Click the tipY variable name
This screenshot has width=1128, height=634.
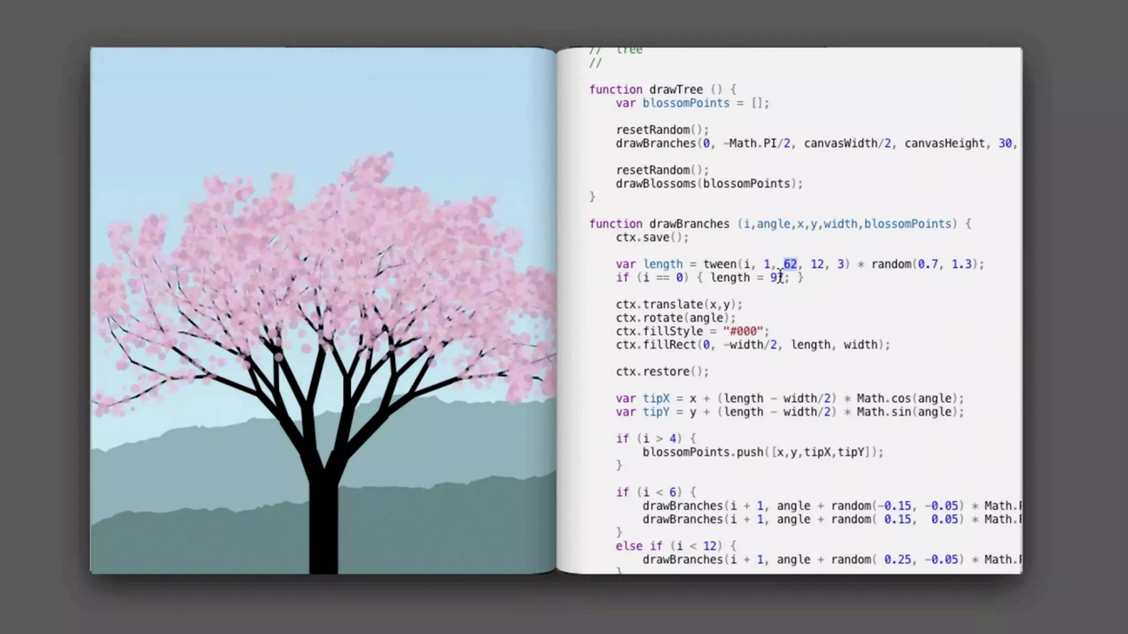tap(656, 412)
